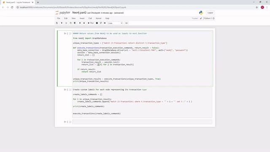Viewport: 270px width, 152px height.
Task: Click the Last Checkpoint status text
Action: click(x=100, y=13)
